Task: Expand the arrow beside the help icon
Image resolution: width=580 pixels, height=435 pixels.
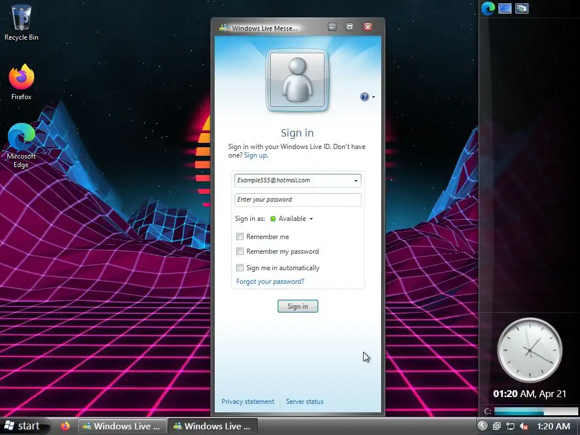Action: pos(374,97)
